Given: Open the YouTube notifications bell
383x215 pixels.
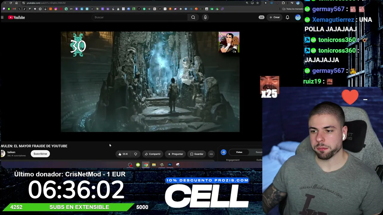Looking at the screenshot, I should coord(287,17).
